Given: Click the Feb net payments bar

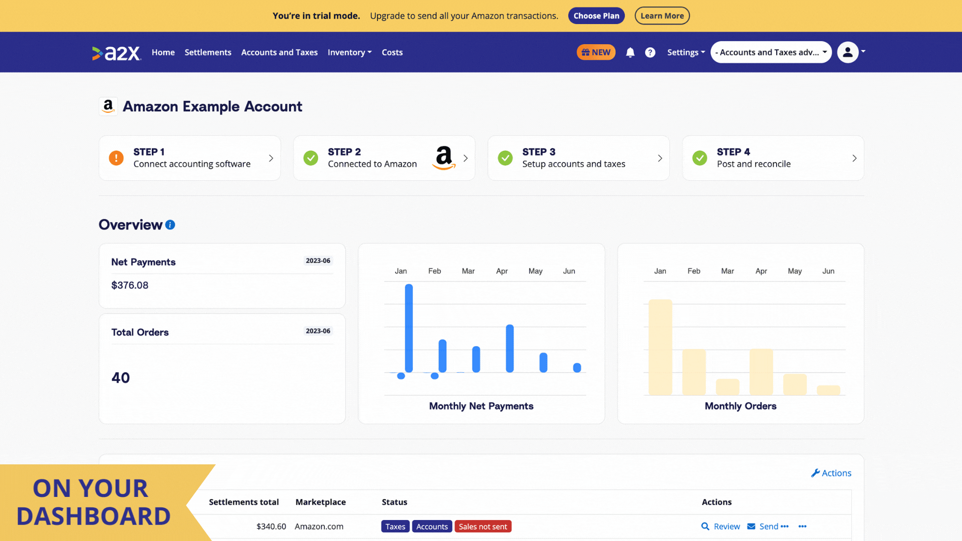Looking at the screenshot, I should (442, 356).
